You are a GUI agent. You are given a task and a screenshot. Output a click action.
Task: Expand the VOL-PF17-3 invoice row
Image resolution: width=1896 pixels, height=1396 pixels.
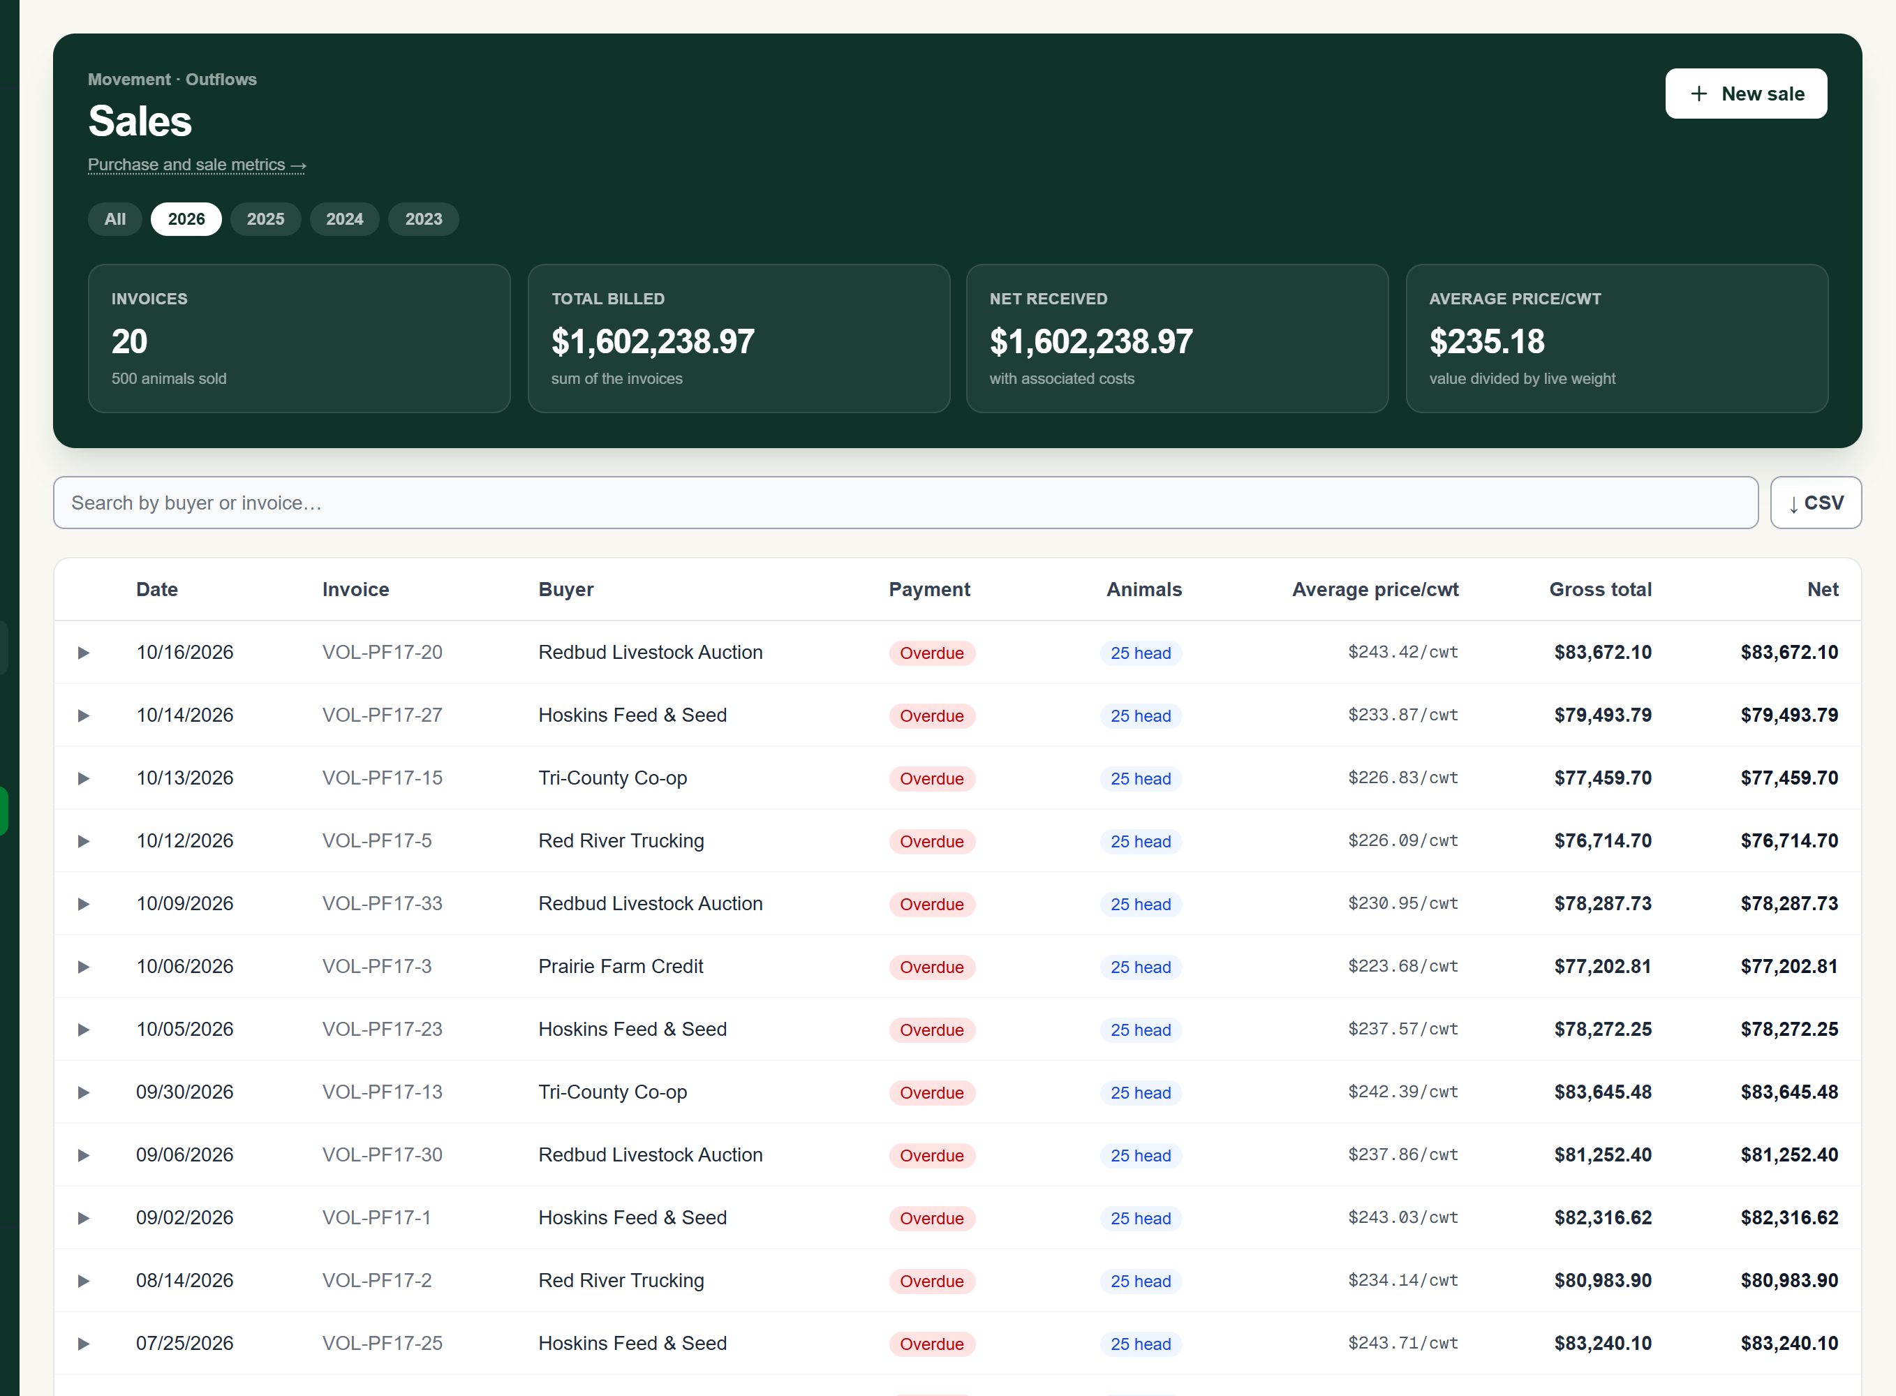point(83,967)
